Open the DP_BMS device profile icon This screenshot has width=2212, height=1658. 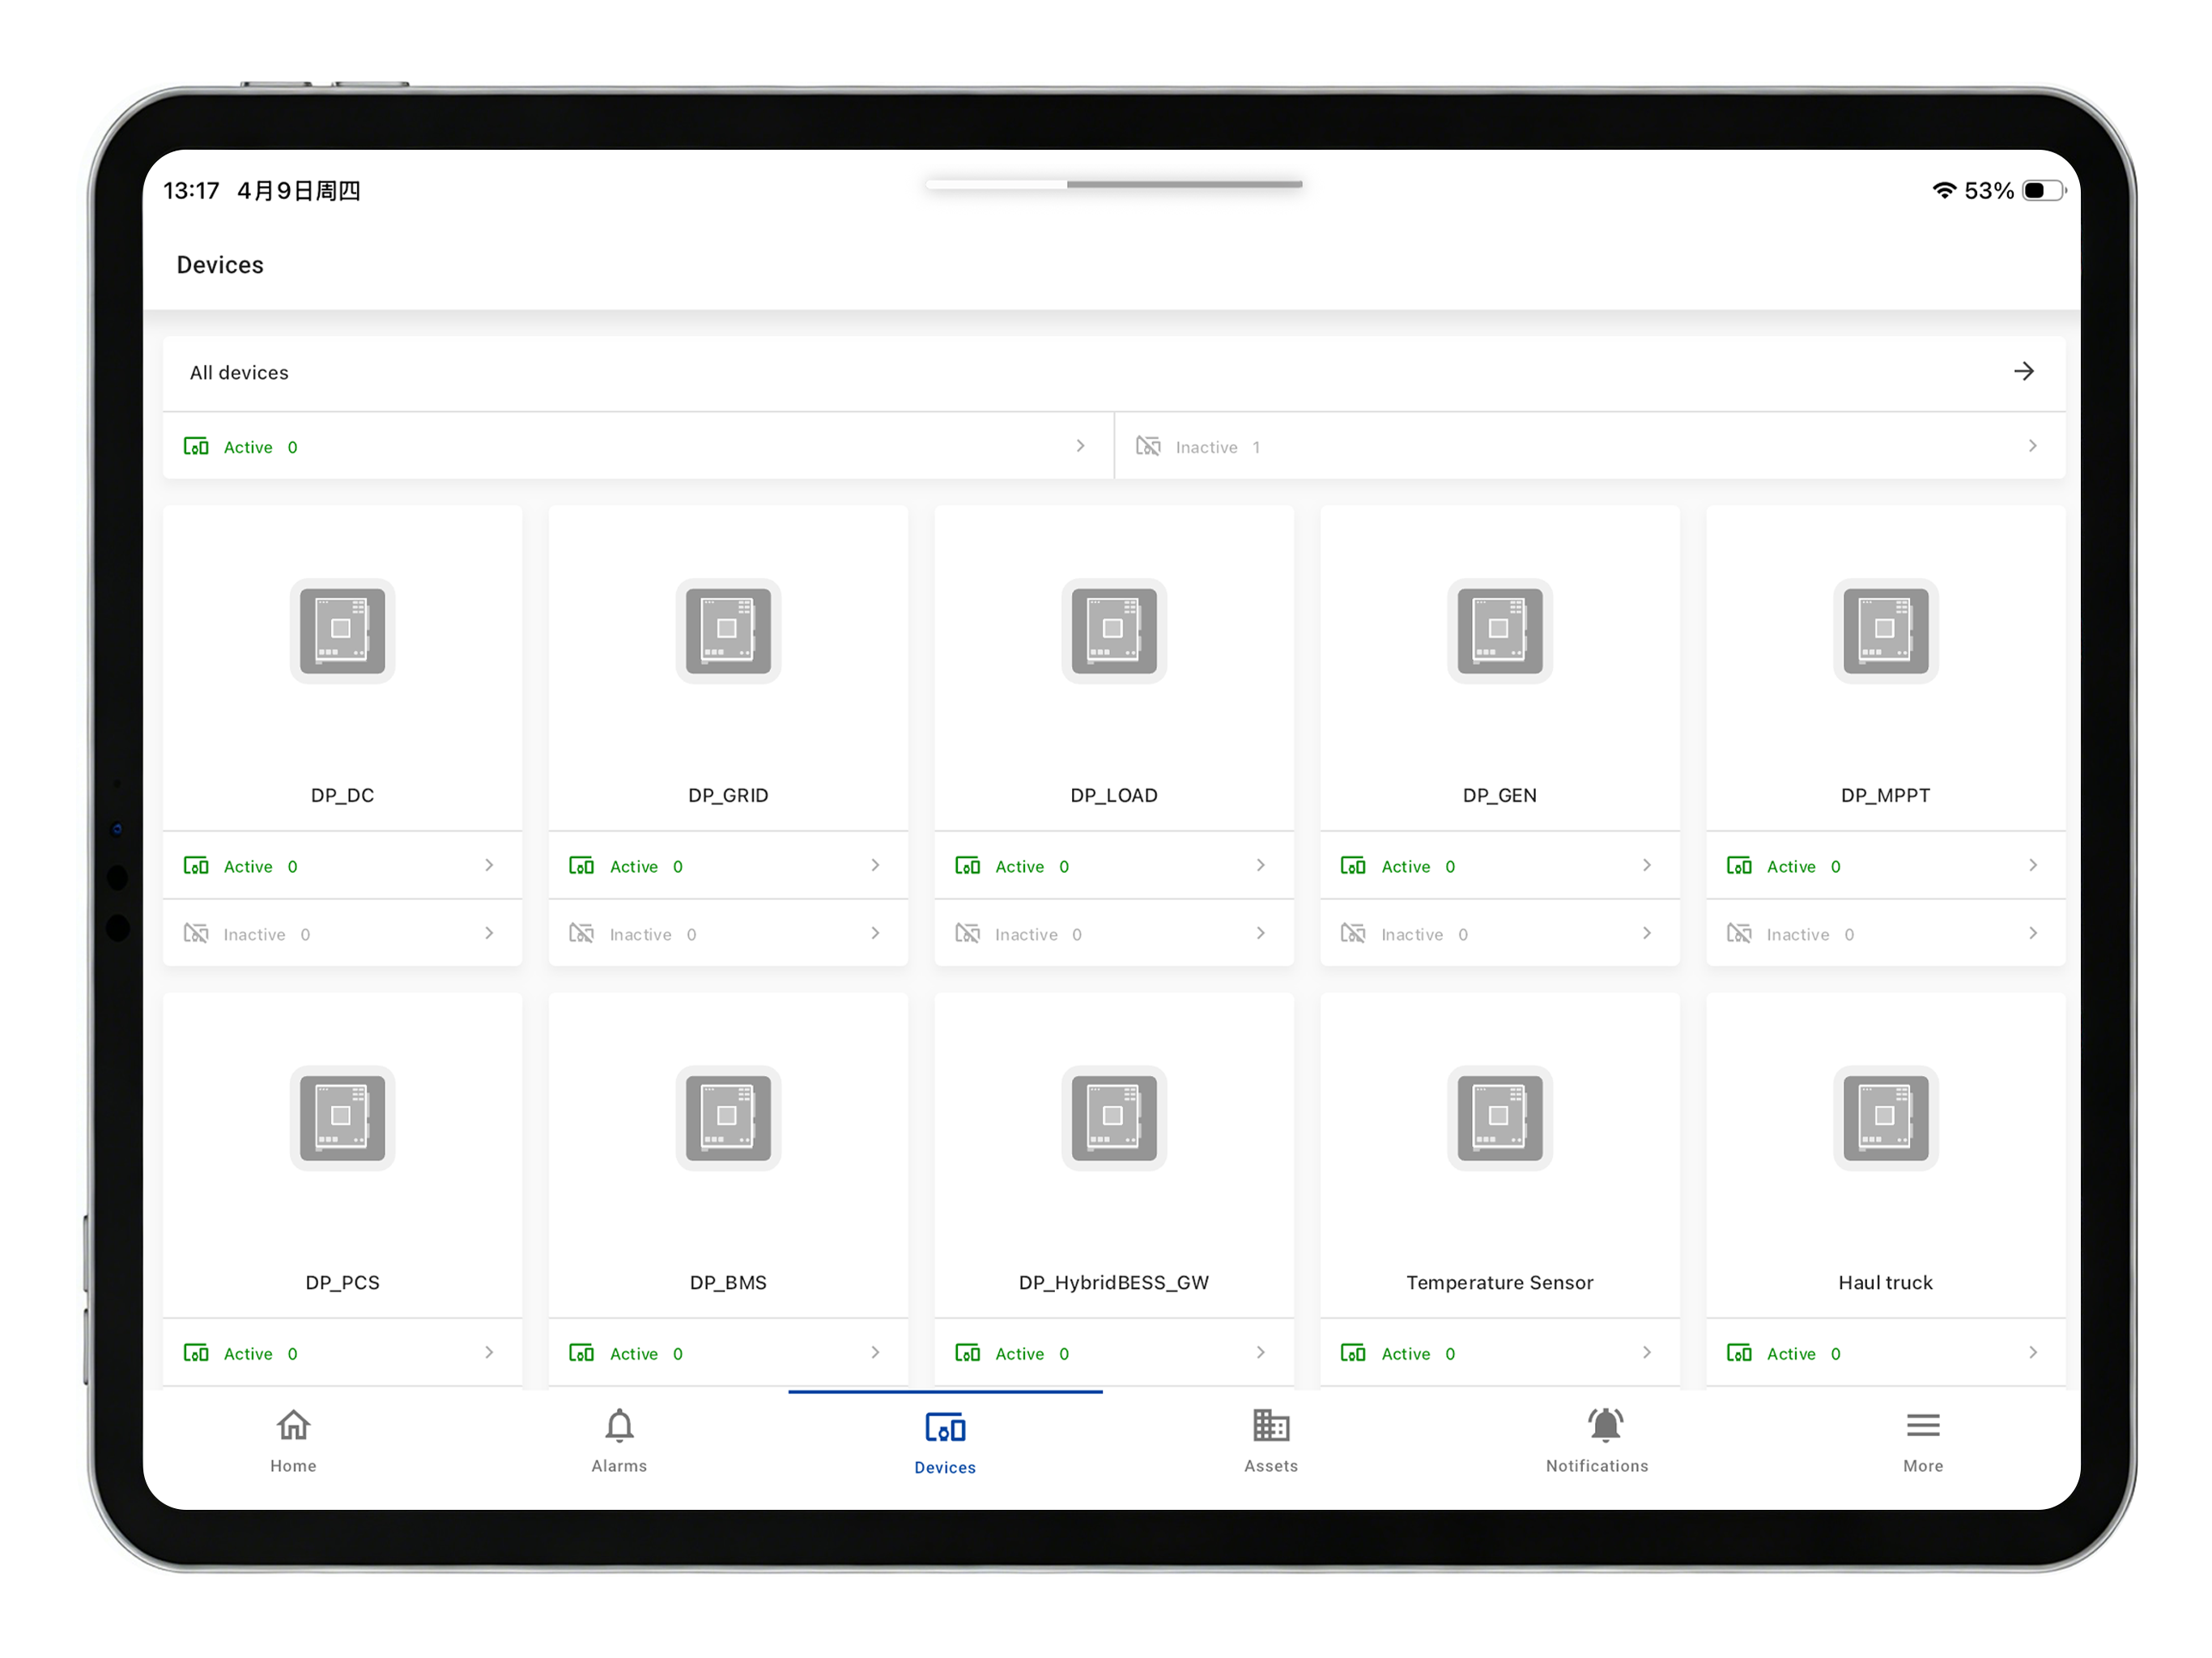click(728, 1118)
